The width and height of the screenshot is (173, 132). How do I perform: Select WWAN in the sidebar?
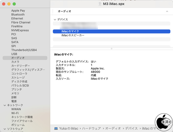click(16, 109)
